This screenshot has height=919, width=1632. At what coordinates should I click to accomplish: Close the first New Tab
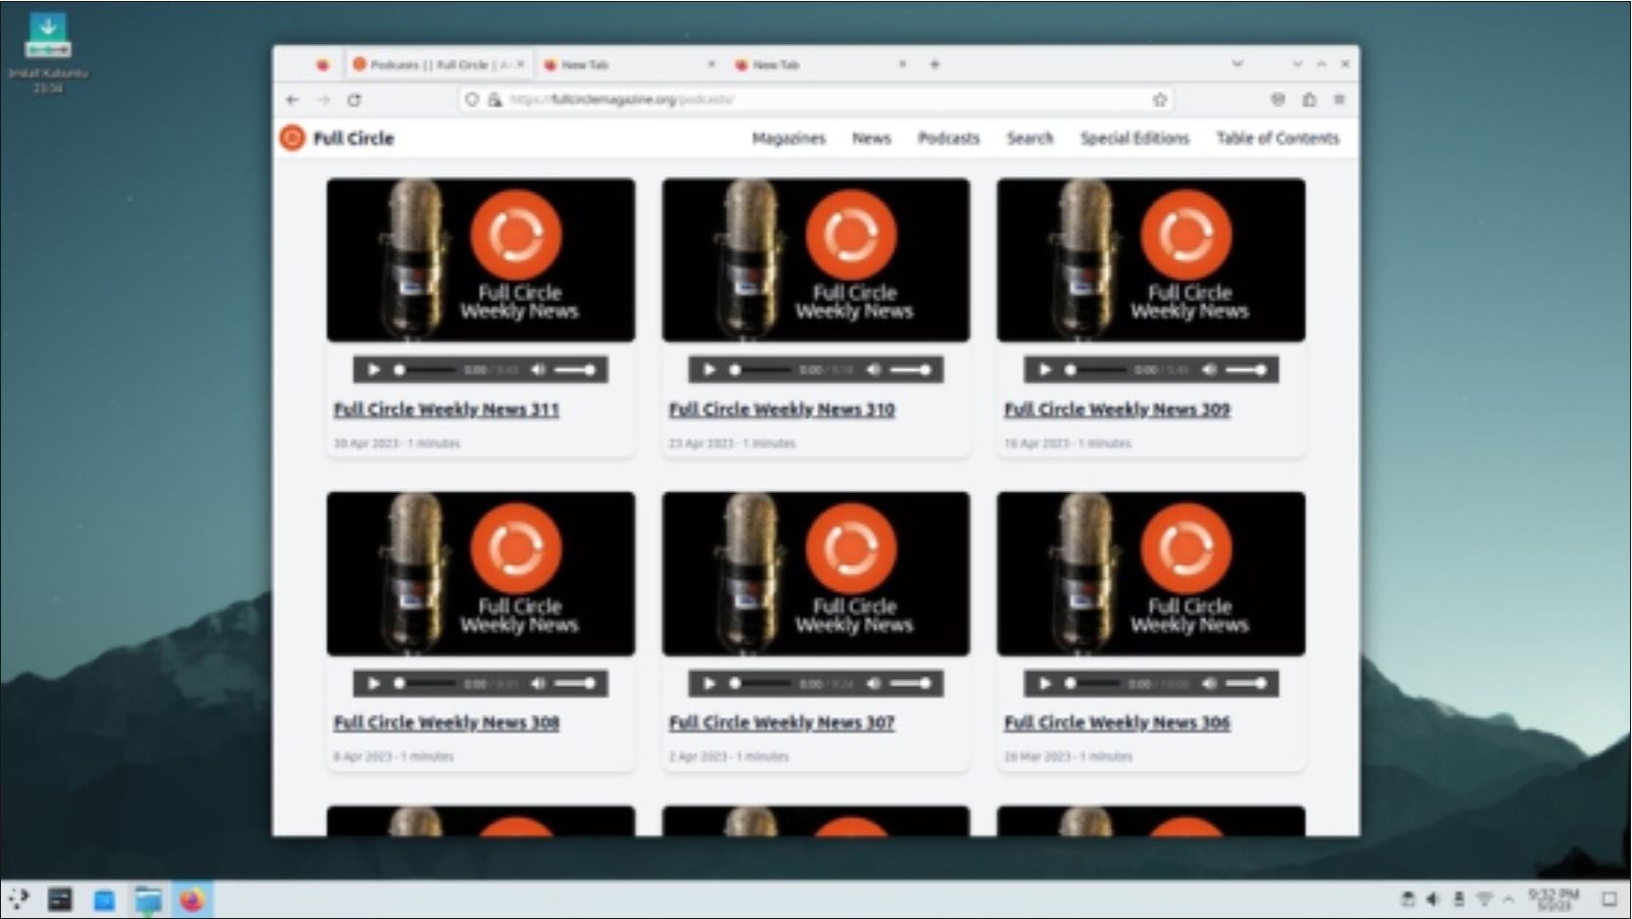[x=711, y=65]
